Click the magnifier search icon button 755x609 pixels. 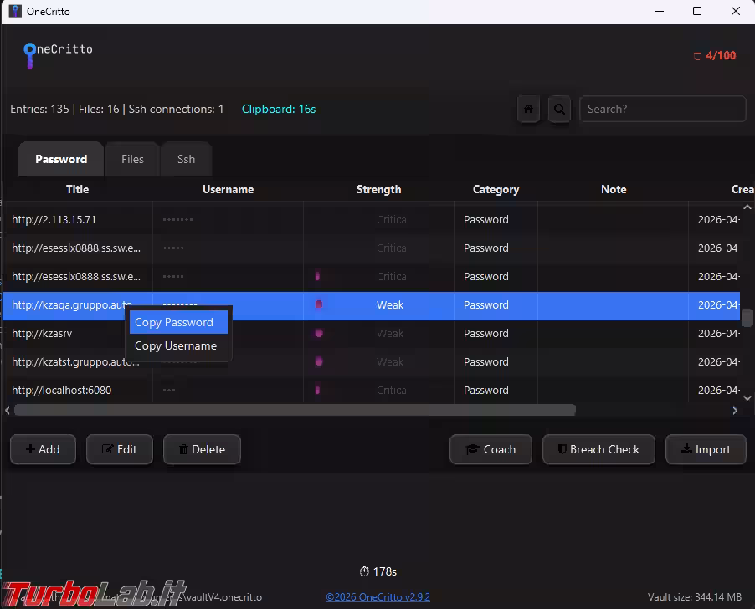click(559, 109)
